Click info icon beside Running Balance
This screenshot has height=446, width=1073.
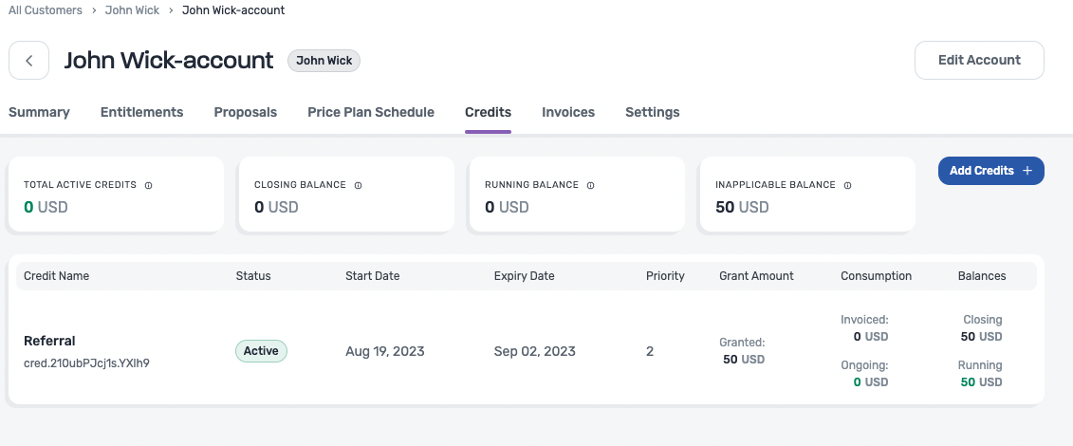pyautogui.click(x=590, y=186)
